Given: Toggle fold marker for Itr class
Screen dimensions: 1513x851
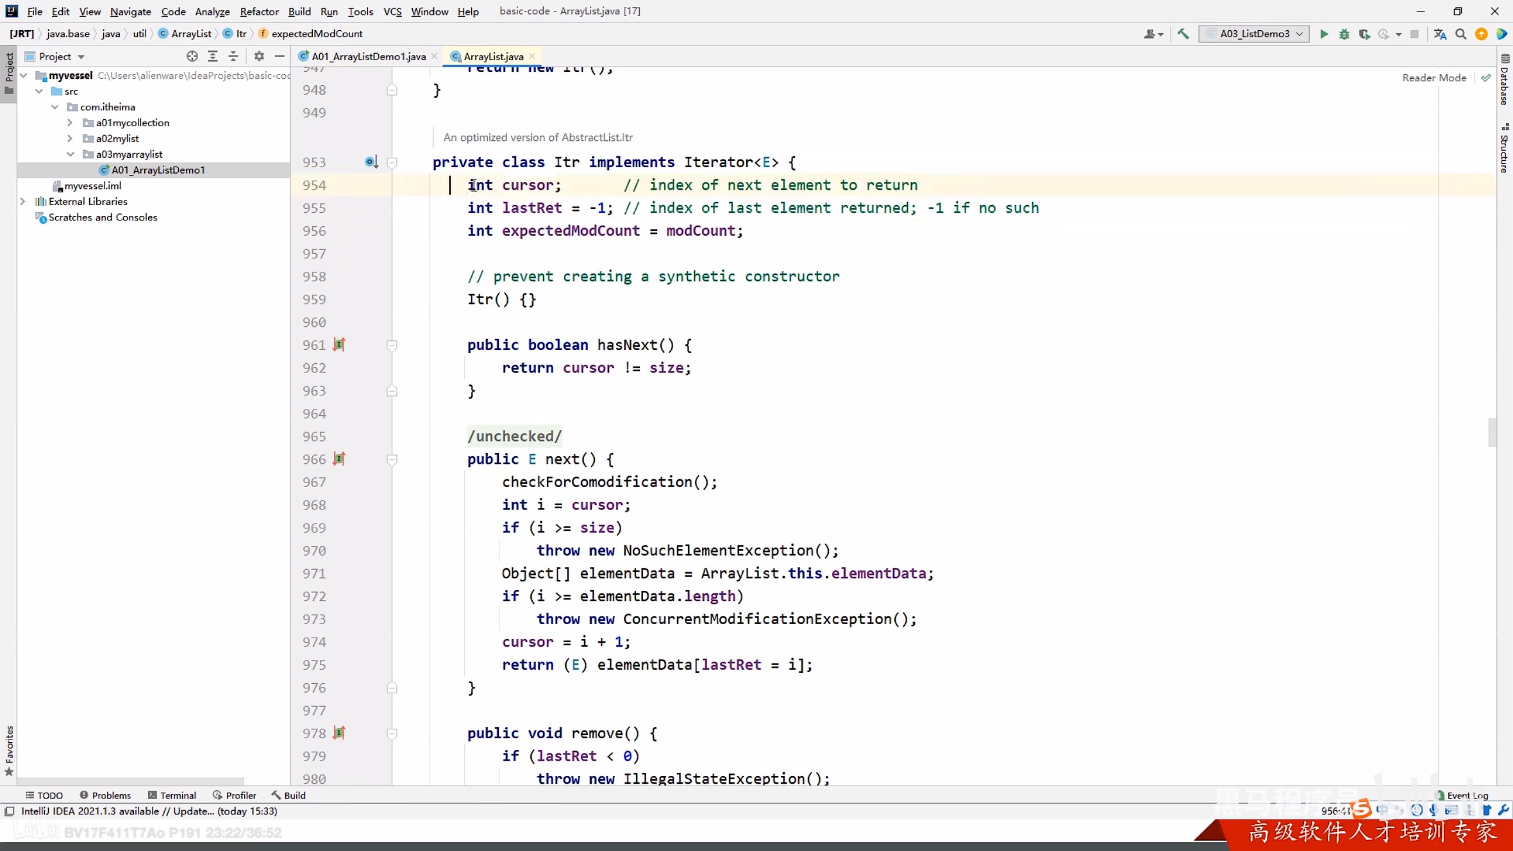Looking at the screenshot, I should click(392, 163).
